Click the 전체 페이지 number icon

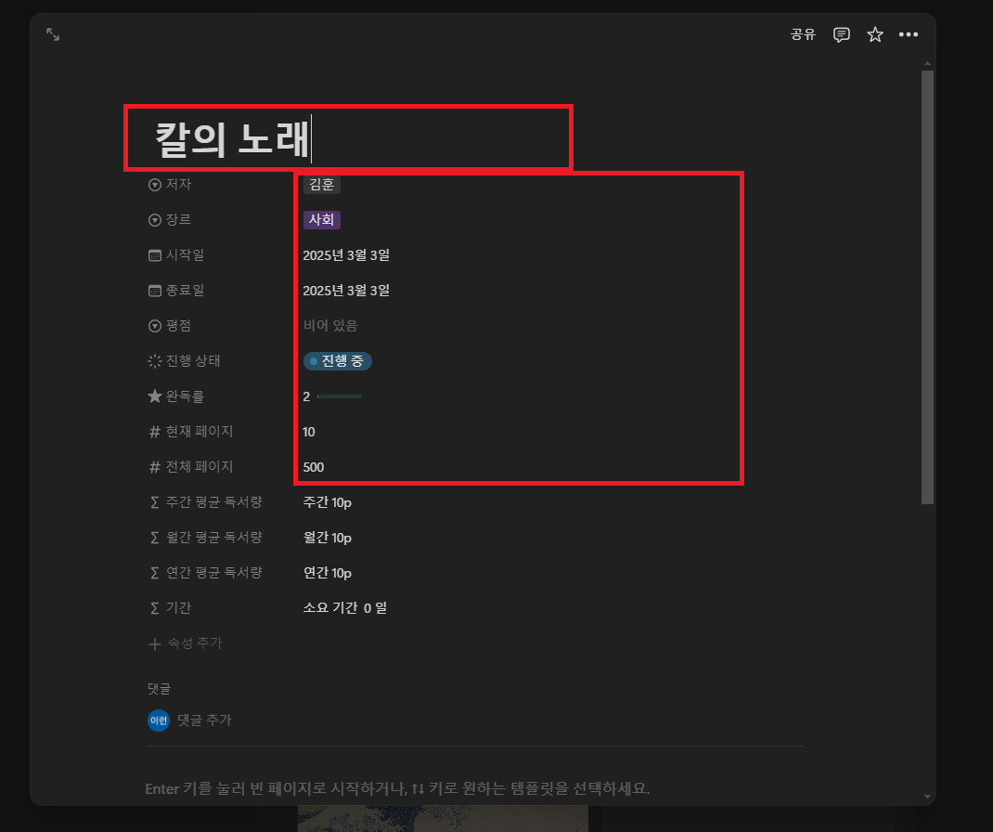click(x=155, y=467)
